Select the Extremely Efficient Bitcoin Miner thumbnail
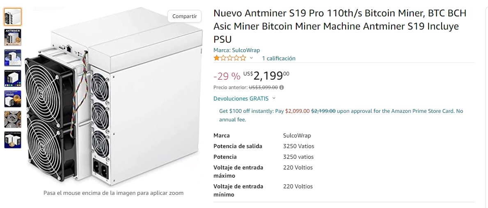This screenshot has width=488, height=208. (13, 99)
